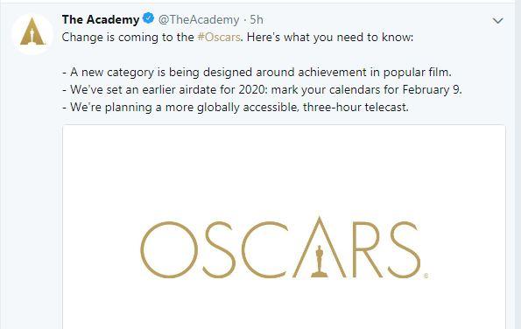Visit the @TheAcademy handle
521x329 pixels.
tap(199, 19)
